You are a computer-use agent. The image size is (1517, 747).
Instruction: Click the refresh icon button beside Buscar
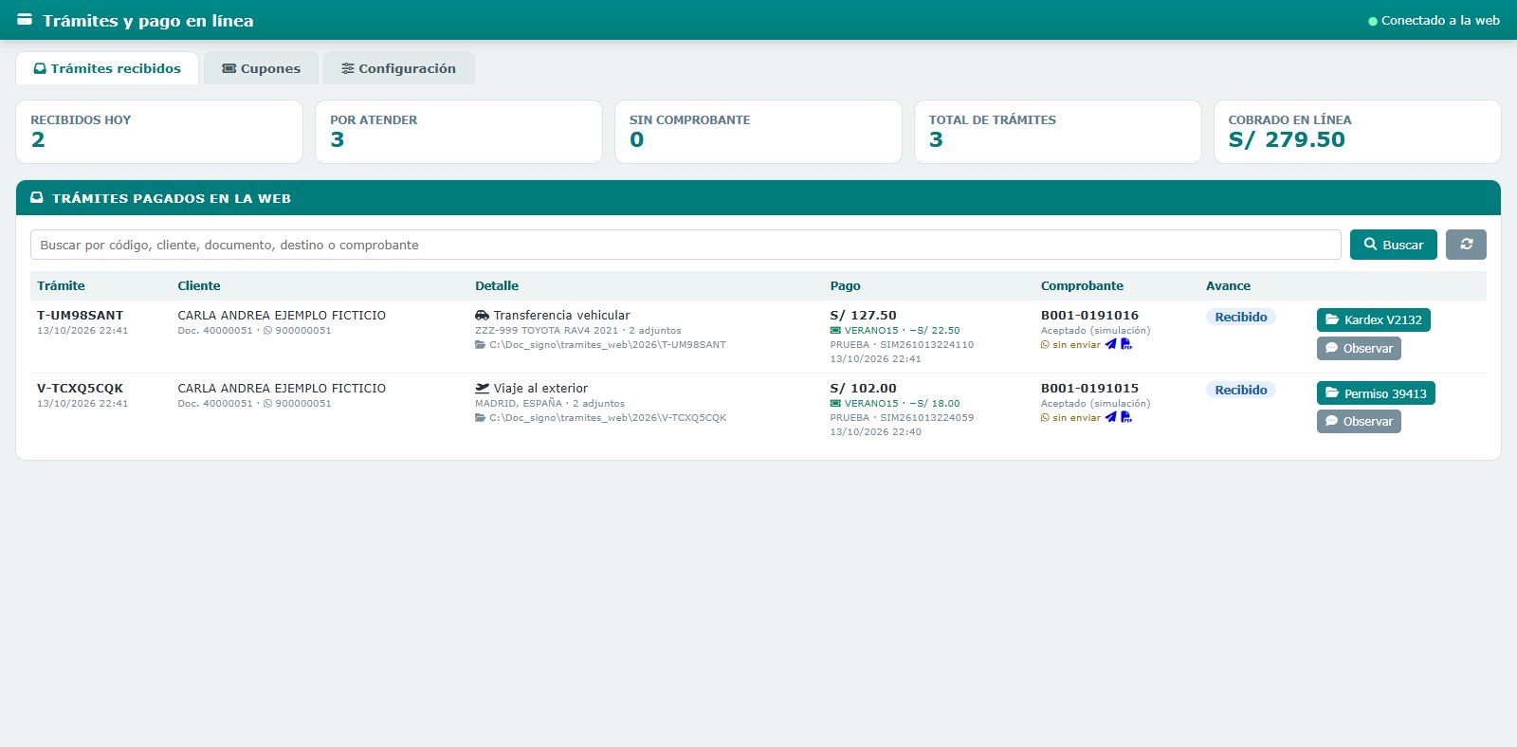[1466, 245]
